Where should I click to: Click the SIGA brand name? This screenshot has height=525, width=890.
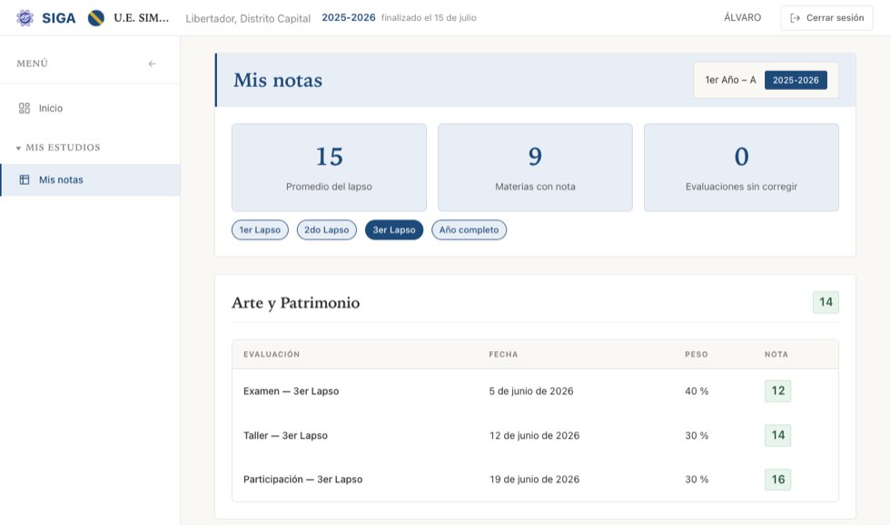pyautogui.click(x=58, y=18)
